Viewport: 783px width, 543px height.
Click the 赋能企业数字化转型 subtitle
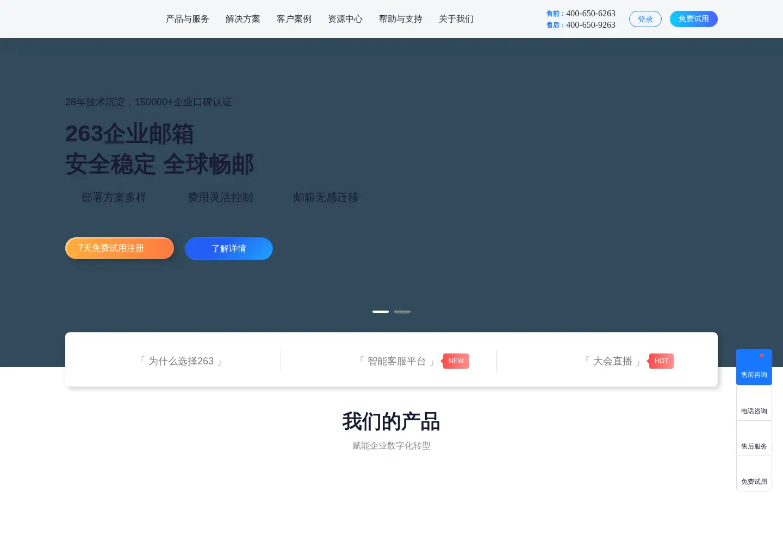point(391,446)
